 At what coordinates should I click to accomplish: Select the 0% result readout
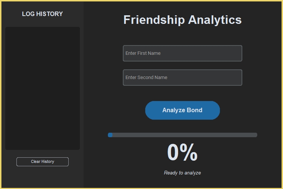(x=182, y=152)
